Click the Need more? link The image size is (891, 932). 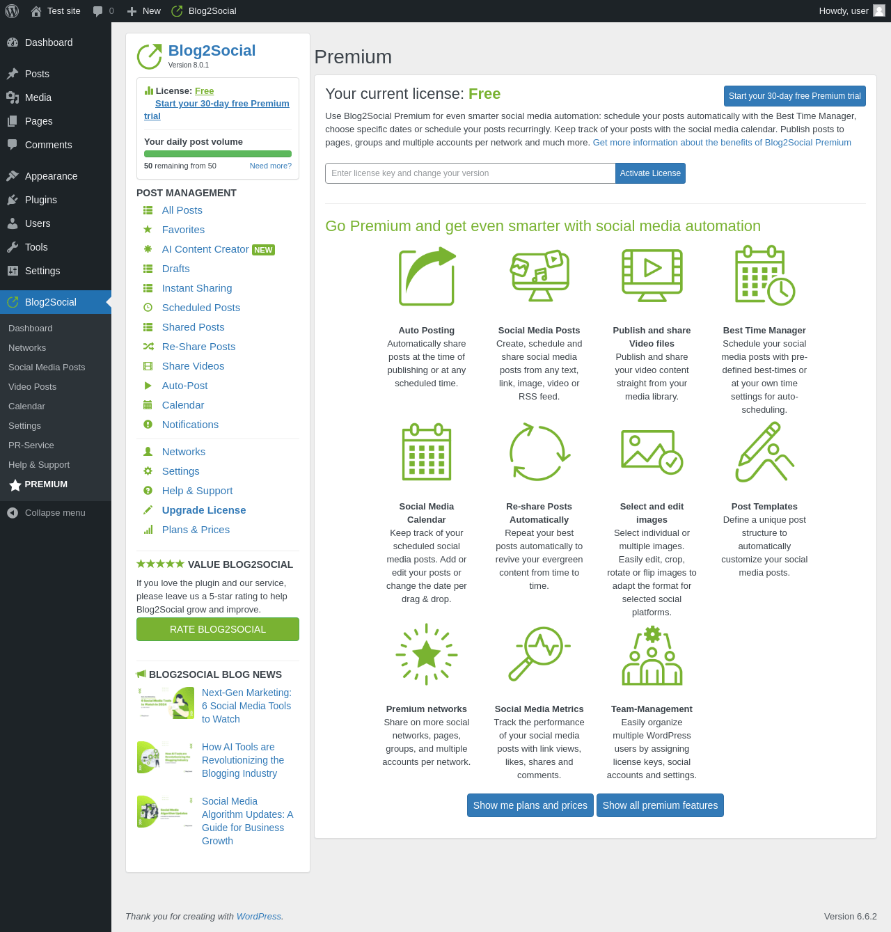pos(271,166)
